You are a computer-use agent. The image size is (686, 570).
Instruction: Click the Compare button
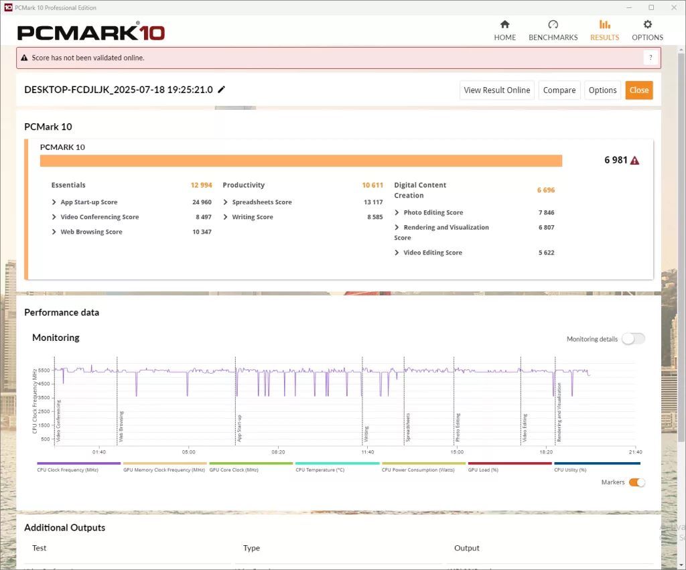[559, 90]
